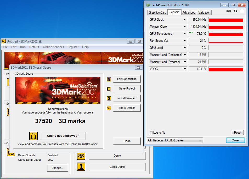
Task: Click the 1134.0 MHz Memory Clock value
Action: click(198, 27)
